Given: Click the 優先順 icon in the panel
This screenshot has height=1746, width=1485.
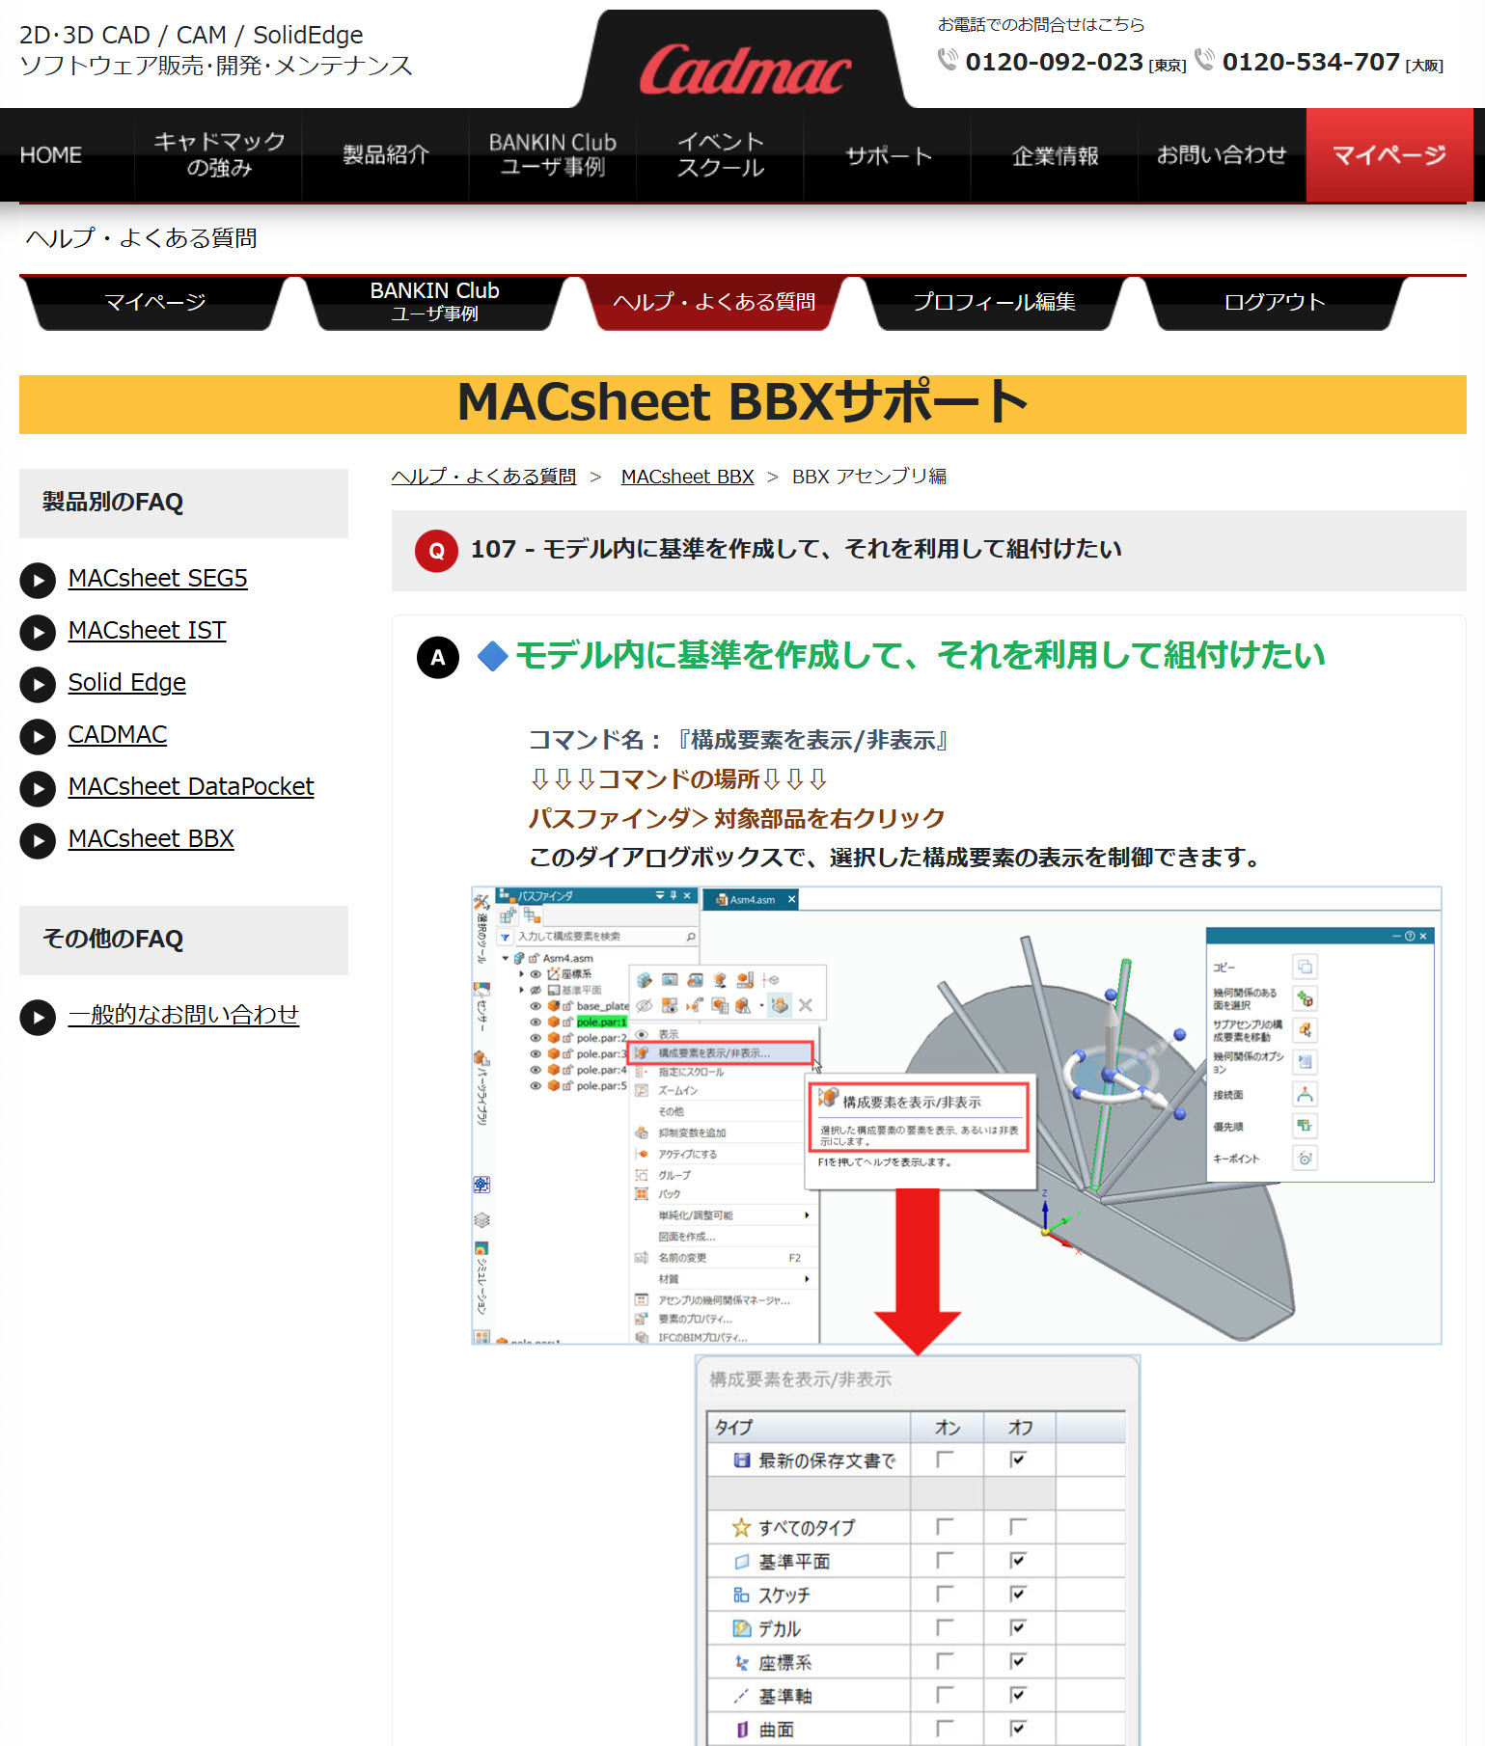Looking at the screenshot, I should tap(1305, 1126).
